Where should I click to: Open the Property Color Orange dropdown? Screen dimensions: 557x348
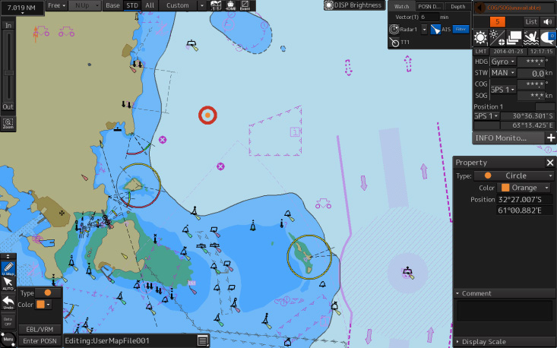coord(524,188)
